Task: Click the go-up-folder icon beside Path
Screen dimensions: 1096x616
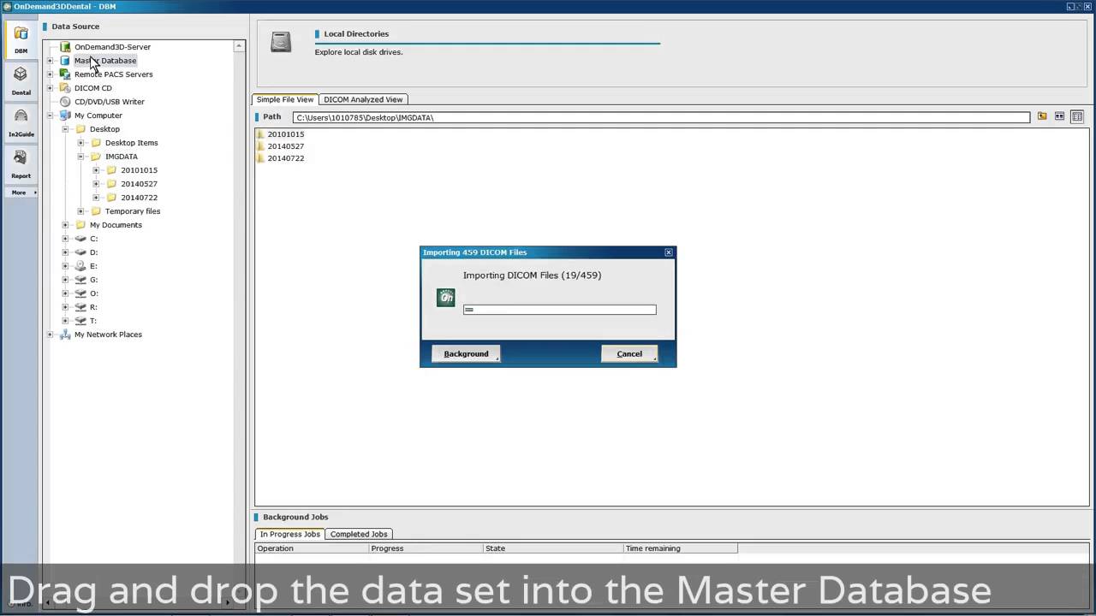Action: tap(1042, 116)
